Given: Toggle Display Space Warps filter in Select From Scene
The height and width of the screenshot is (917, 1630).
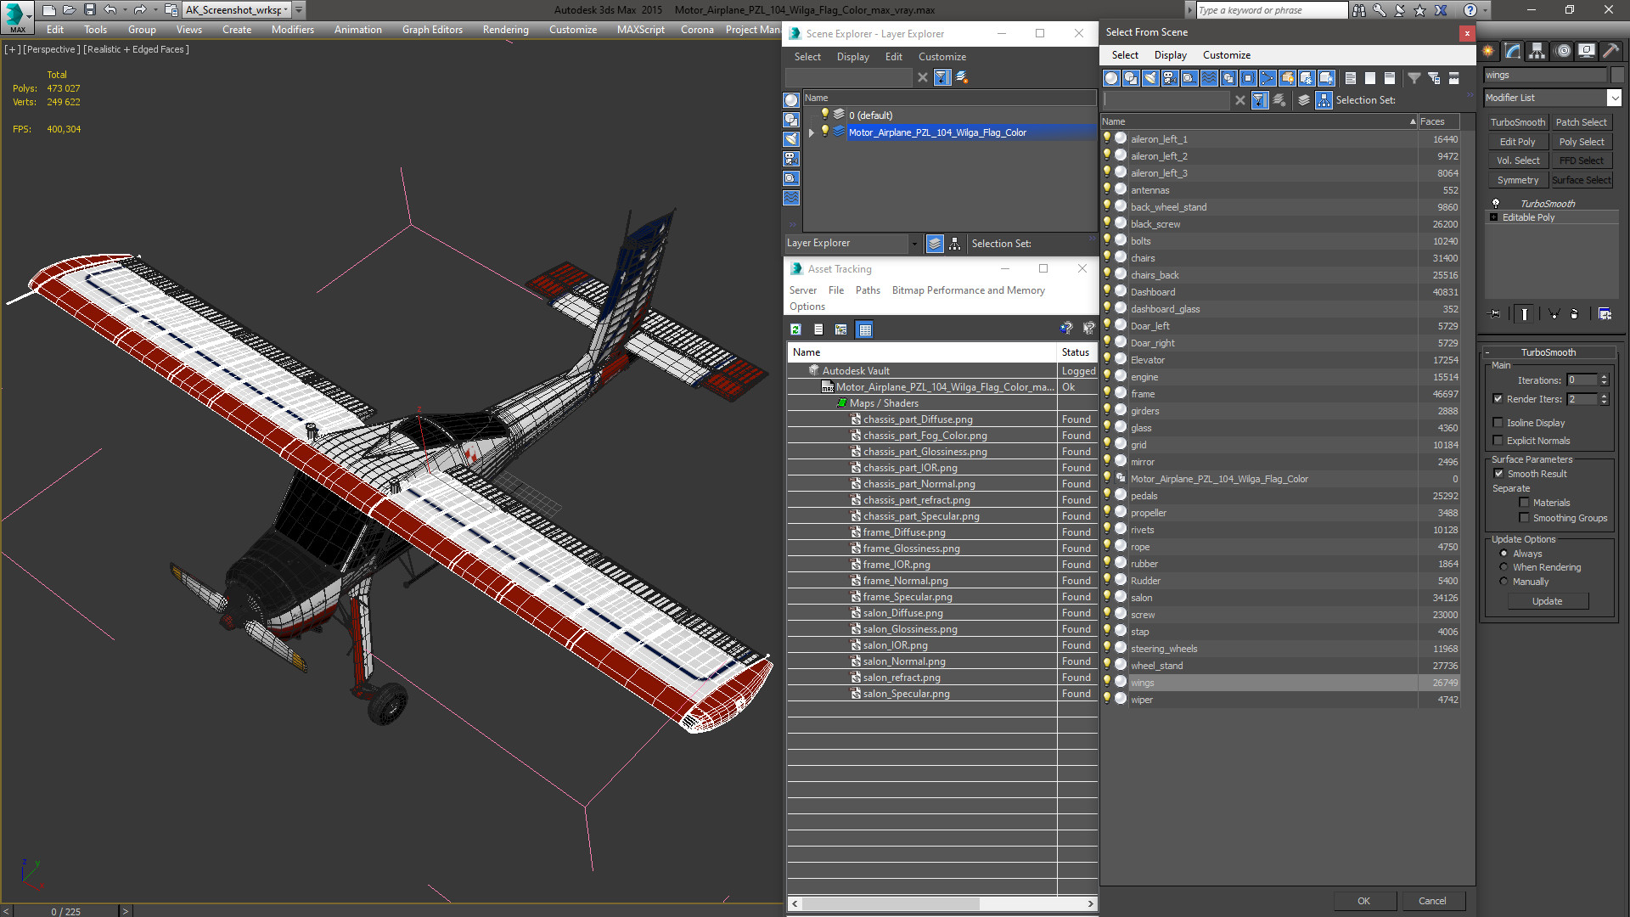Looking at the screenshot, I should [1209, 78].
